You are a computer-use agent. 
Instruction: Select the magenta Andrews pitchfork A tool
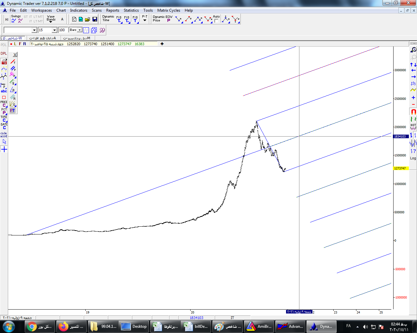[13, 75]
